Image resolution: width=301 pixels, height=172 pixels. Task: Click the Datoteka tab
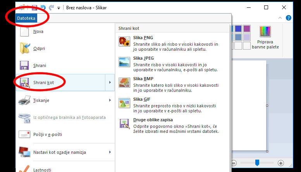tap(26, 18)
